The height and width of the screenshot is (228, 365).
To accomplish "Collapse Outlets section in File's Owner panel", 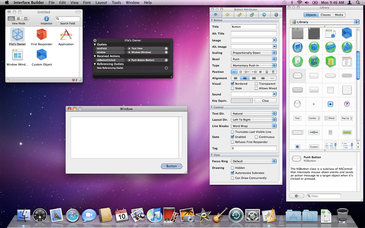I will (x=95, y=44).
